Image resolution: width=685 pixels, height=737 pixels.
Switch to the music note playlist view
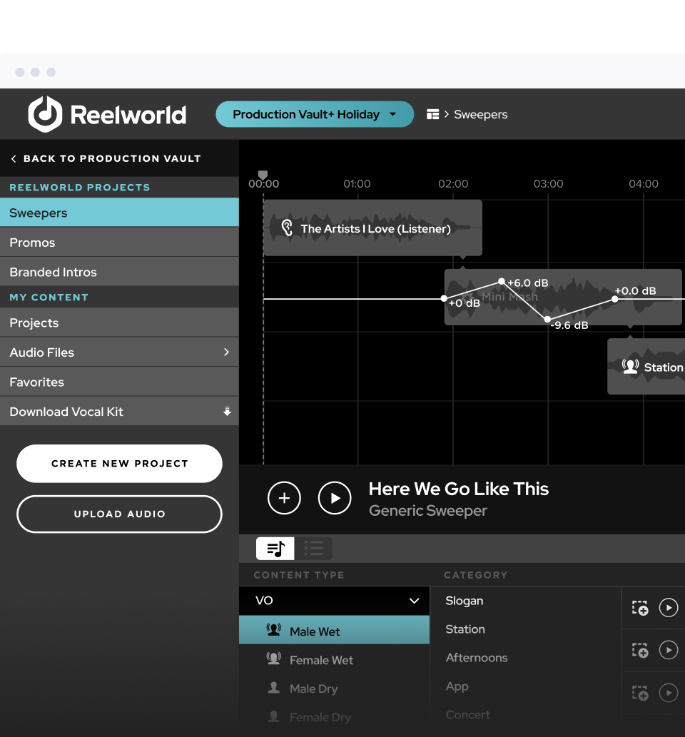275,549
